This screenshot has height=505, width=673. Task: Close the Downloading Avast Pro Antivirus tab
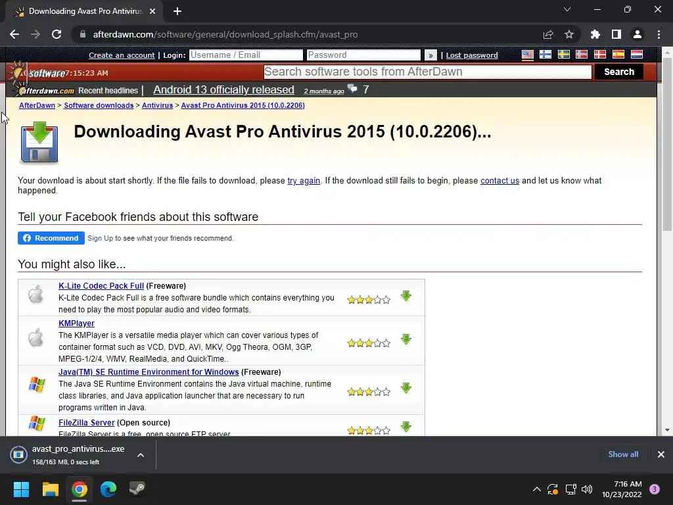(152, 11)
